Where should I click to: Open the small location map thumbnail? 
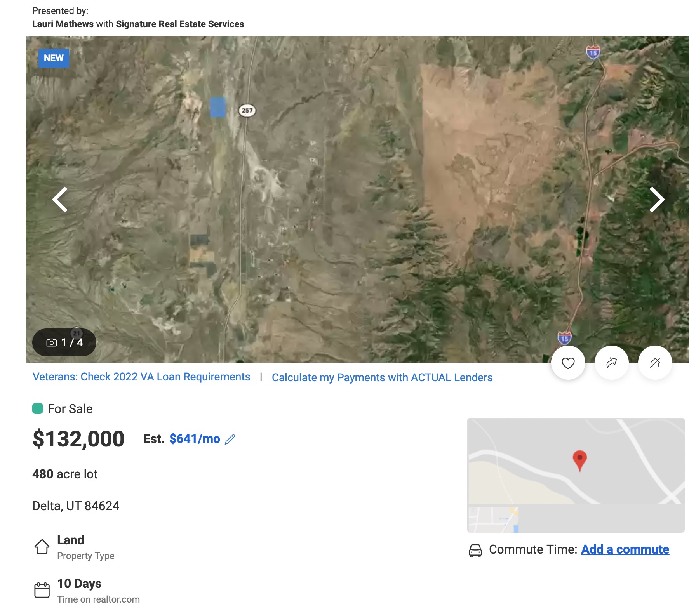click(576, 475)
